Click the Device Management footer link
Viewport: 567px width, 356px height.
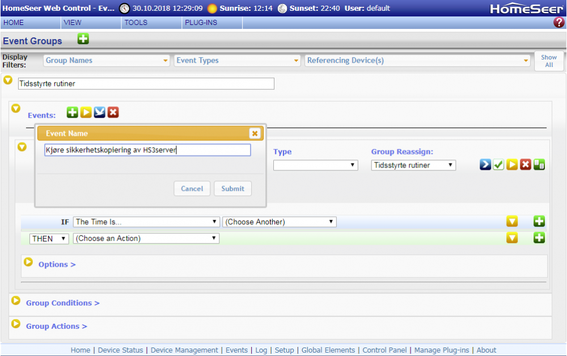184,350
